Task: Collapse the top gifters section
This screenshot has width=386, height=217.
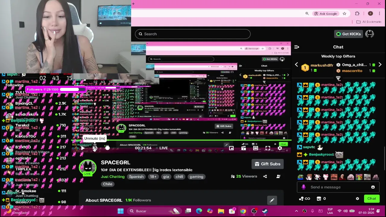Action: [338, 78]
